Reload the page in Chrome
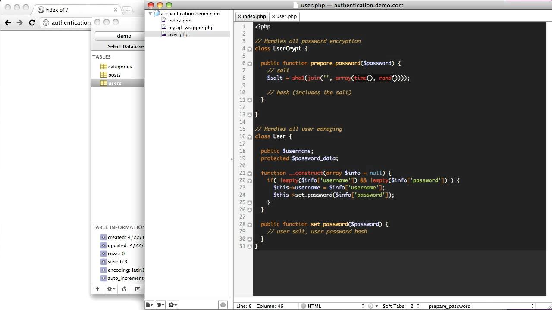This screenshot has width=552, height=310. [x=32, y=23]
